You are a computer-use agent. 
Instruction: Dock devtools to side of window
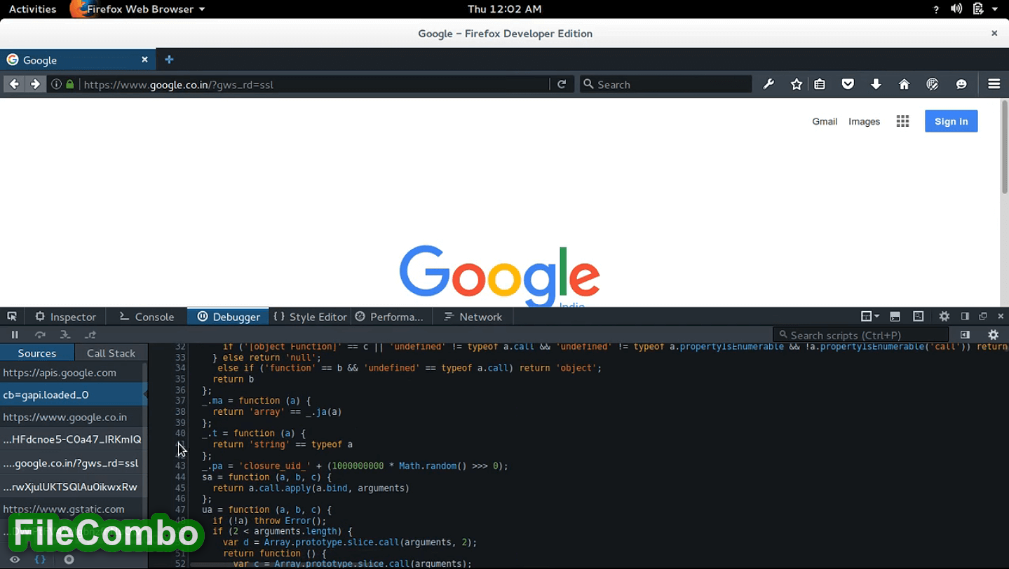click(x=965, y=317)
